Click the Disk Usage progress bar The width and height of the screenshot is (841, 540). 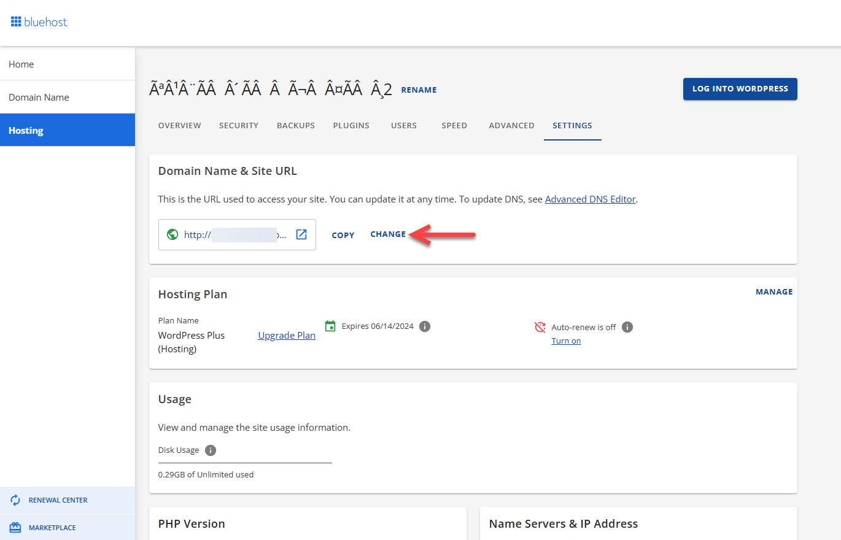click(x=245, y=463)
